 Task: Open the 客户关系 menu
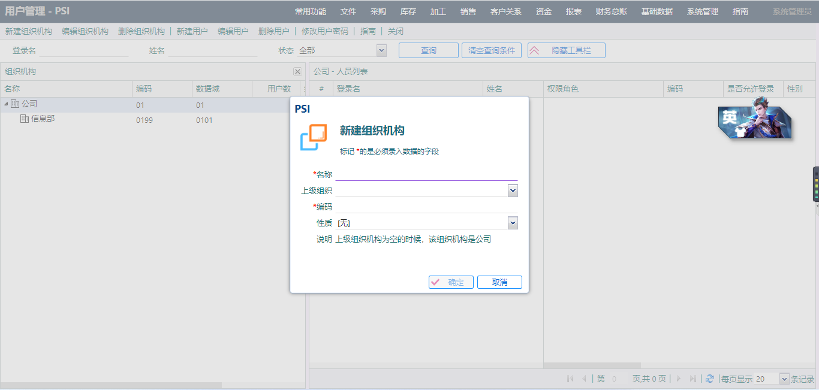[x=506, y=11]
